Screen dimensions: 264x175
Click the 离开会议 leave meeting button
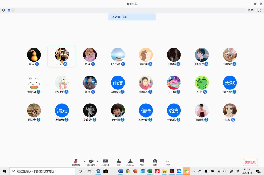(x=250, y=162)
